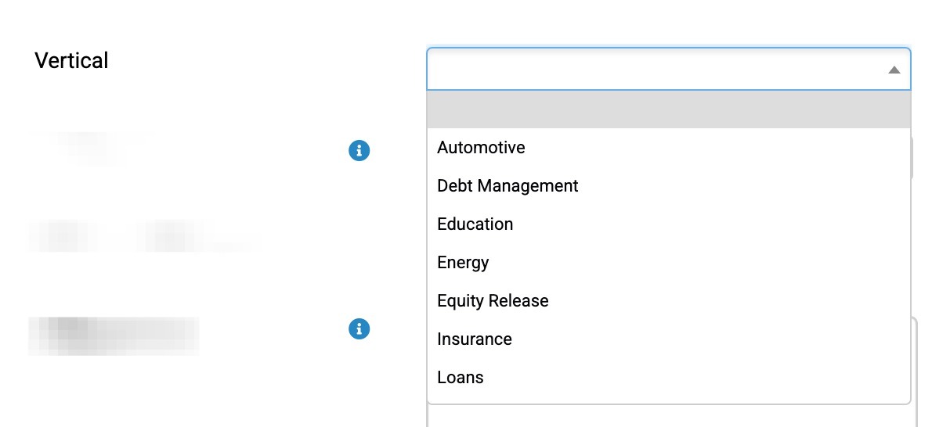Image resolution: width=932 pixels, height=427 pixels.
Task: Click the blurred label beside lower info icon
Action: (x=114, y=336)
